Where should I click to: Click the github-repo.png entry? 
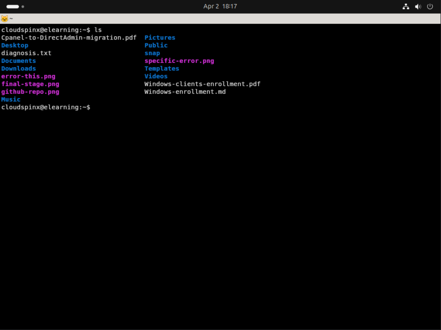[30, 92]
